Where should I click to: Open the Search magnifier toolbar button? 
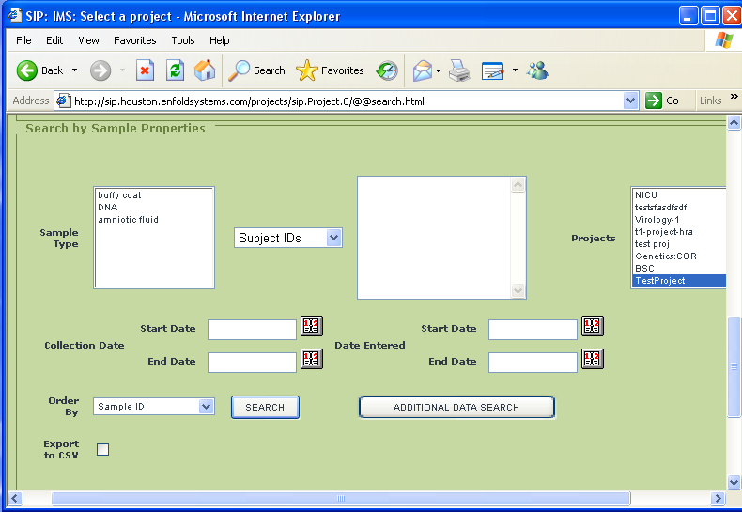(257, 70)
